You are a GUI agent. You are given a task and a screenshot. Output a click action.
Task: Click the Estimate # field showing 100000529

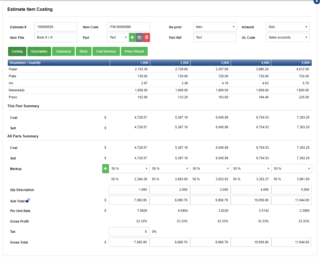tap(56, 27)
